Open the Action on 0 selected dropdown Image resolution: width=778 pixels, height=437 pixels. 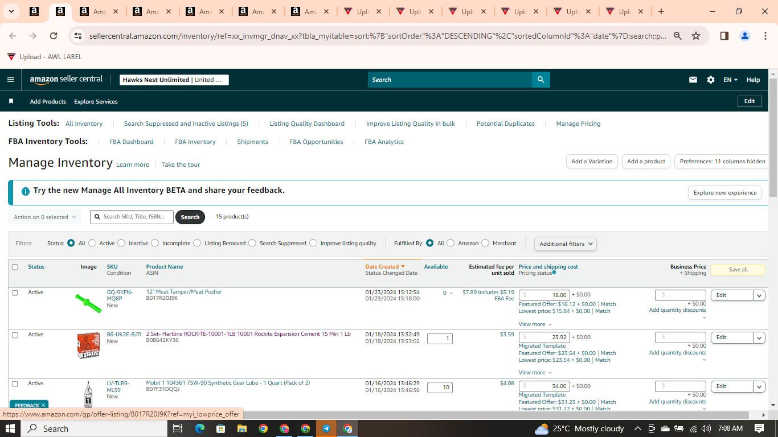click(44, 217)
